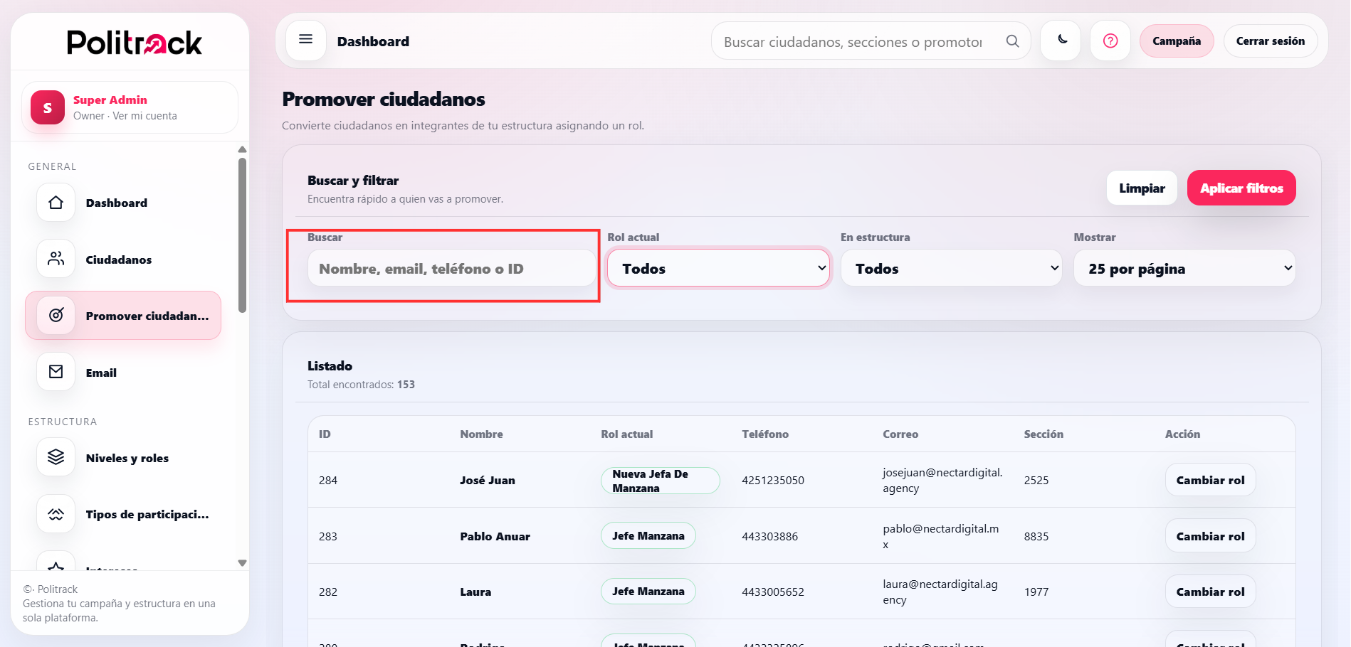Open the Dashboard menu entry
This screenshot has height=647, width=1351.
tap(116, 203)
